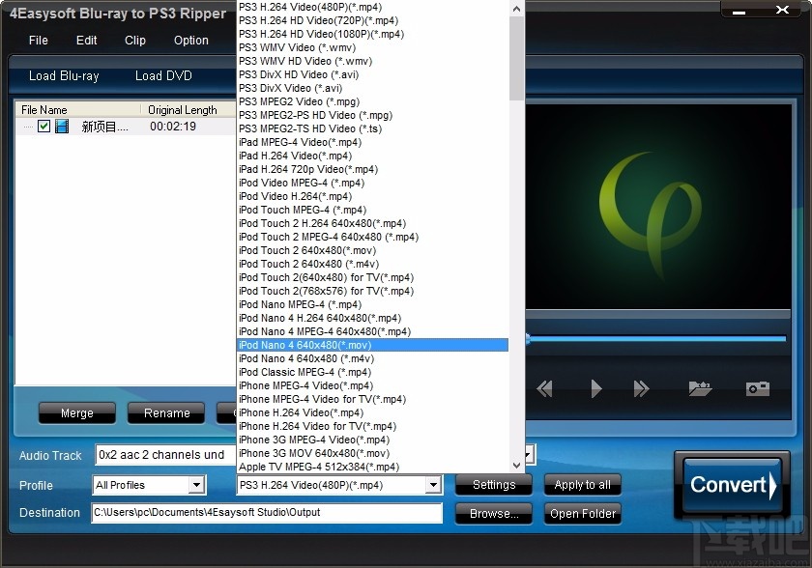Click the film-strip icon beside the 新项目 entry
The height and width of the screenshot is (568, 812).
(x=62, y=126)
